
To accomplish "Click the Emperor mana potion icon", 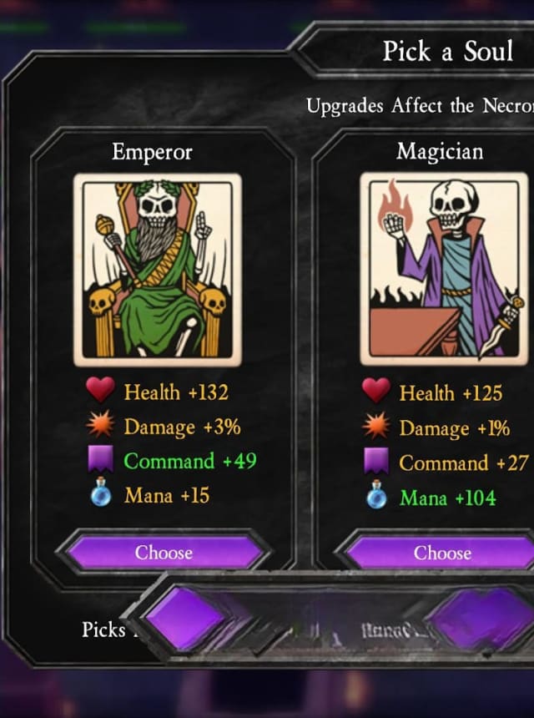I will pos(101,493).
